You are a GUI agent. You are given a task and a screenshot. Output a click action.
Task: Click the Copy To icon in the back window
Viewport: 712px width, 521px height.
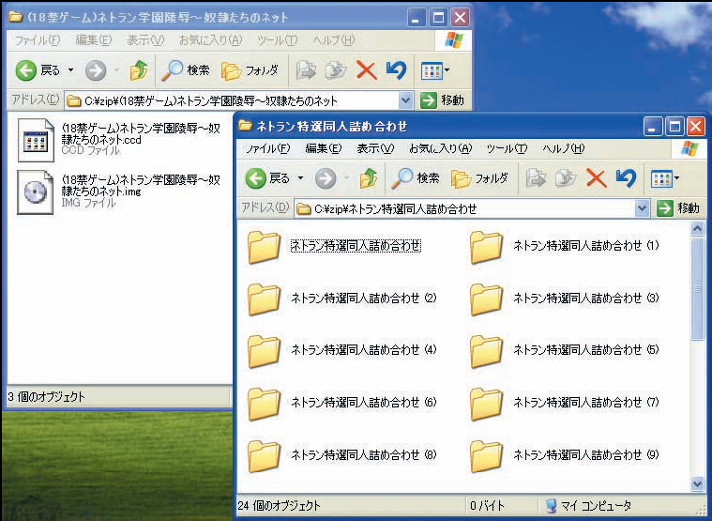point(336,70)
